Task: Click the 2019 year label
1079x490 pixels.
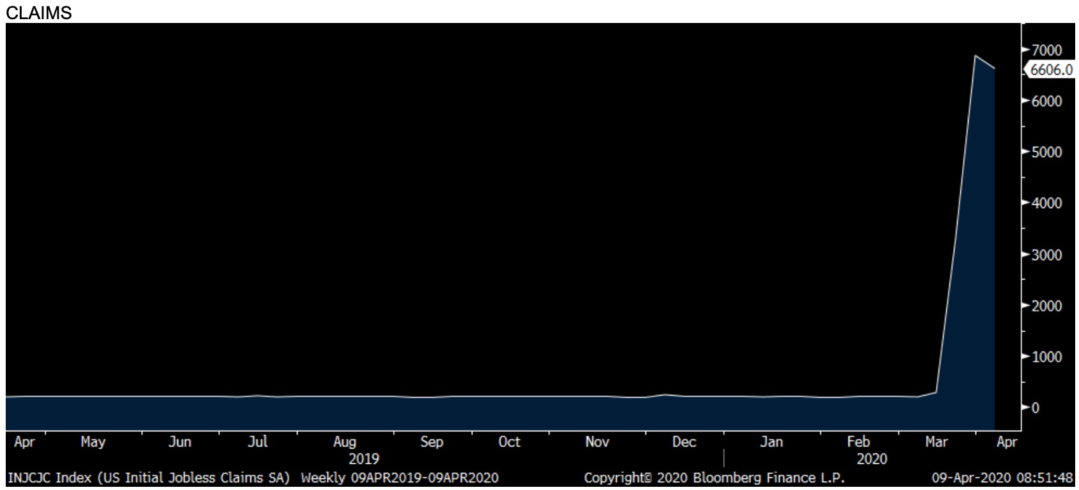Action: (x=363, y=459)
